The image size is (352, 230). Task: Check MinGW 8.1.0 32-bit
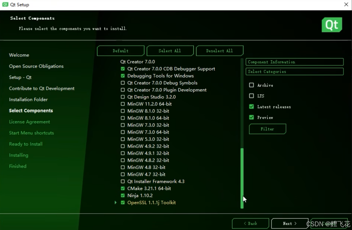[x=123, y=111]
